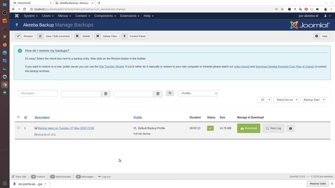Open the video tutorial link
The width and height of the screenshot is (335, 188).
242,66
